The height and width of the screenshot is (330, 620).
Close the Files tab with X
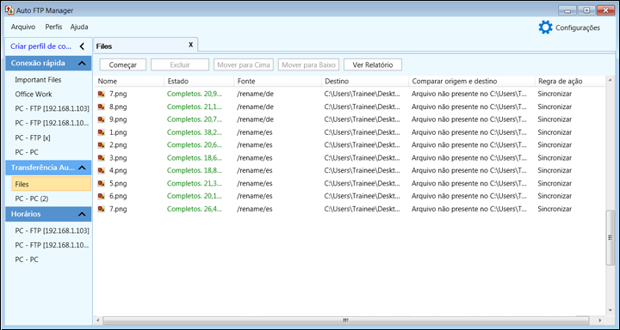(190, 45)
